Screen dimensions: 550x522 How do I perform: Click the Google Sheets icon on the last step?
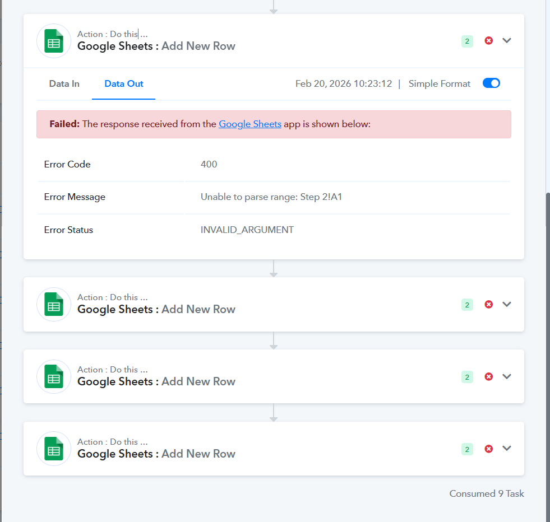(54, 449)
